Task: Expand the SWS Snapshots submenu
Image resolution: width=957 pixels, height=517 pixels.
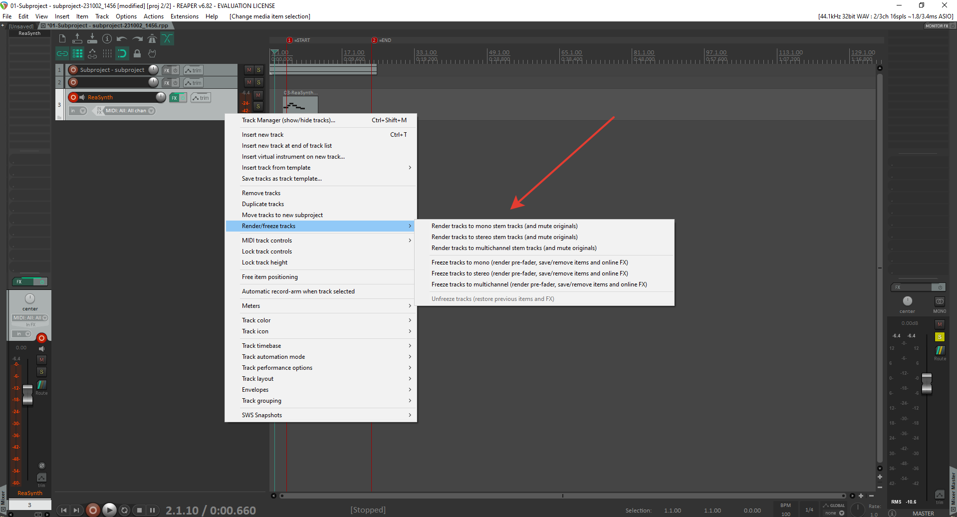Action: tap(320, 415)
